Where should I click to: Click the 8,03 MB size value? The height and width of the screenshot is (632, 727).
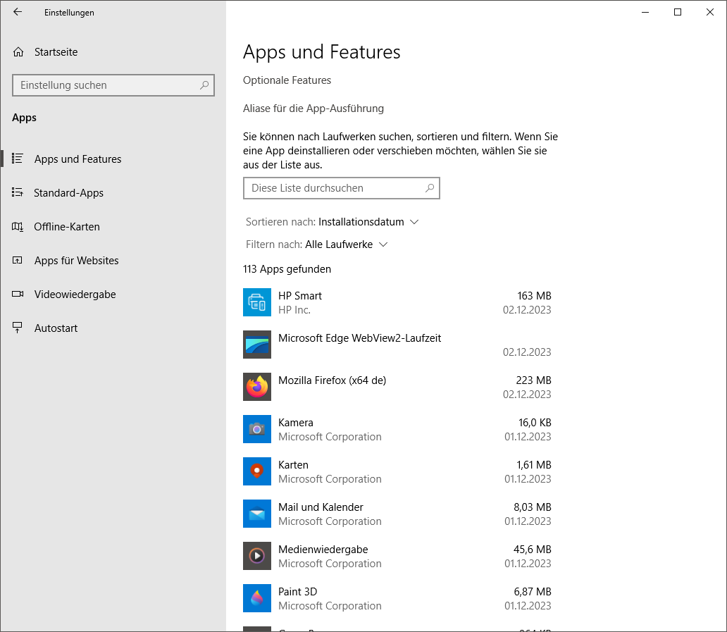coord(533,507)
